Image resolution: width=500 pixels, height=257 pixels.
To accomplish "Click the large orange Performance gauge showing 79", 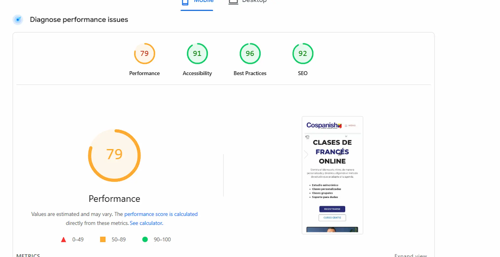I will tap(114, 155).
